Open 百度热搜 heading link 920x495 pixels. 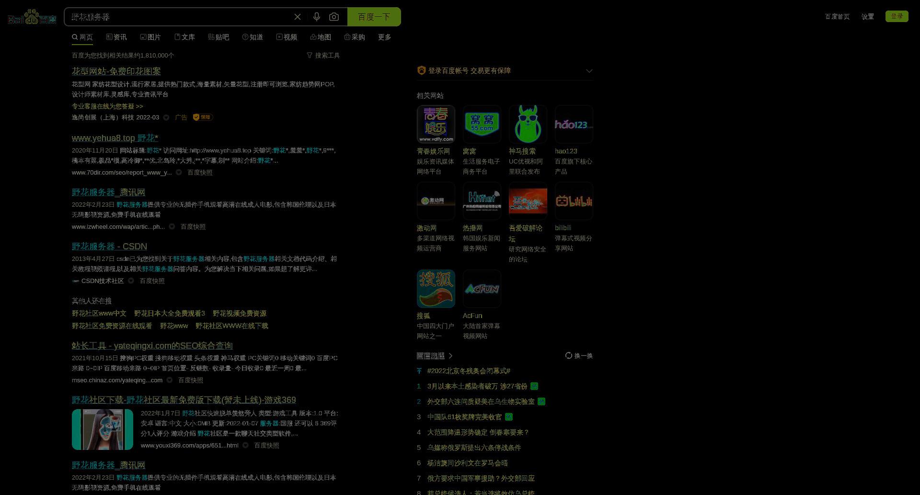(x=435, y=355)
